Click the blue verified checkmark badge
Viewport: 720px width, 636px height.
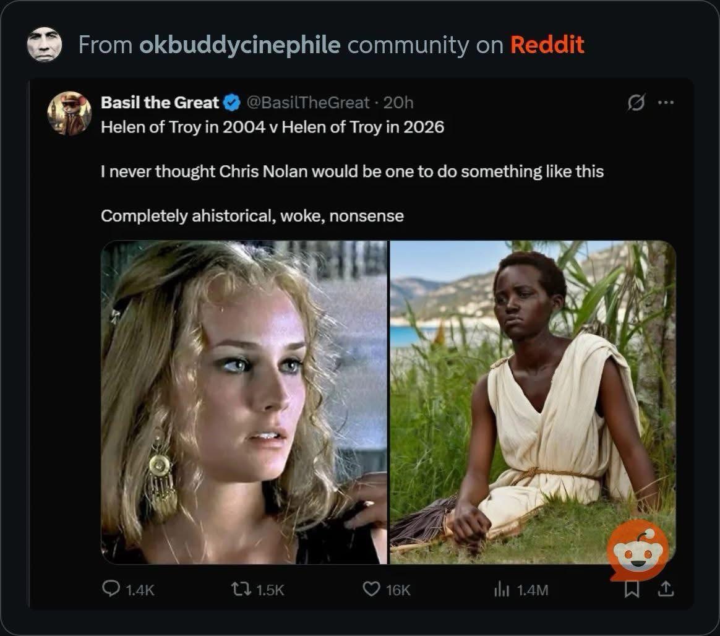pos(232,103)
